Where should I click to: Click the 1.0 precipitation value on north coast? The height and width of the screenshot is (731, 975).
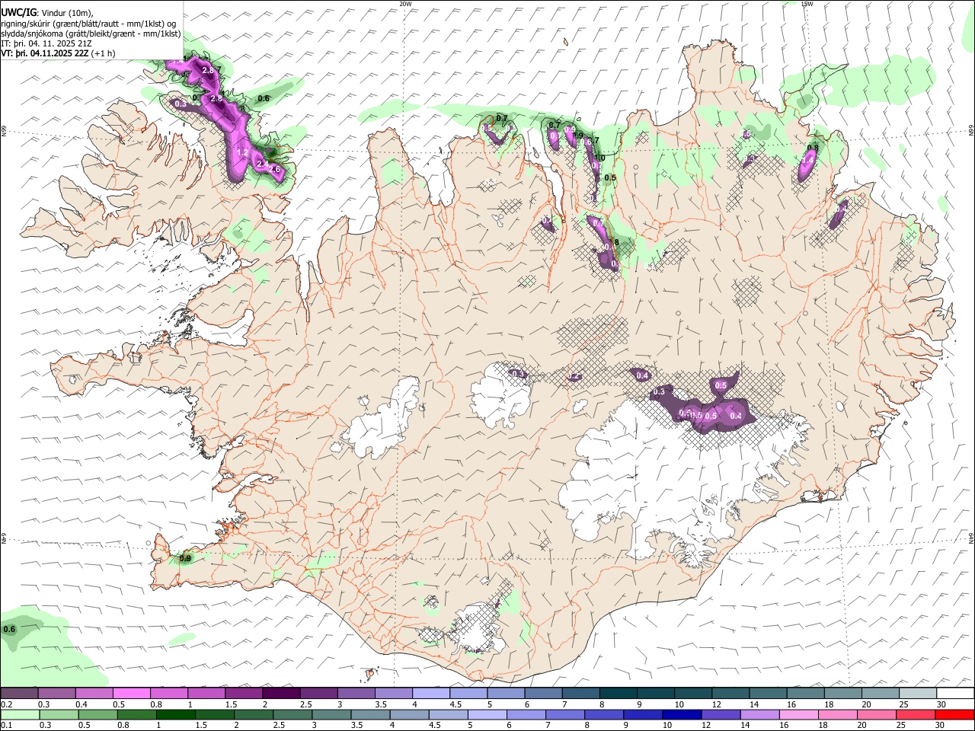click(x=599, y=158)
